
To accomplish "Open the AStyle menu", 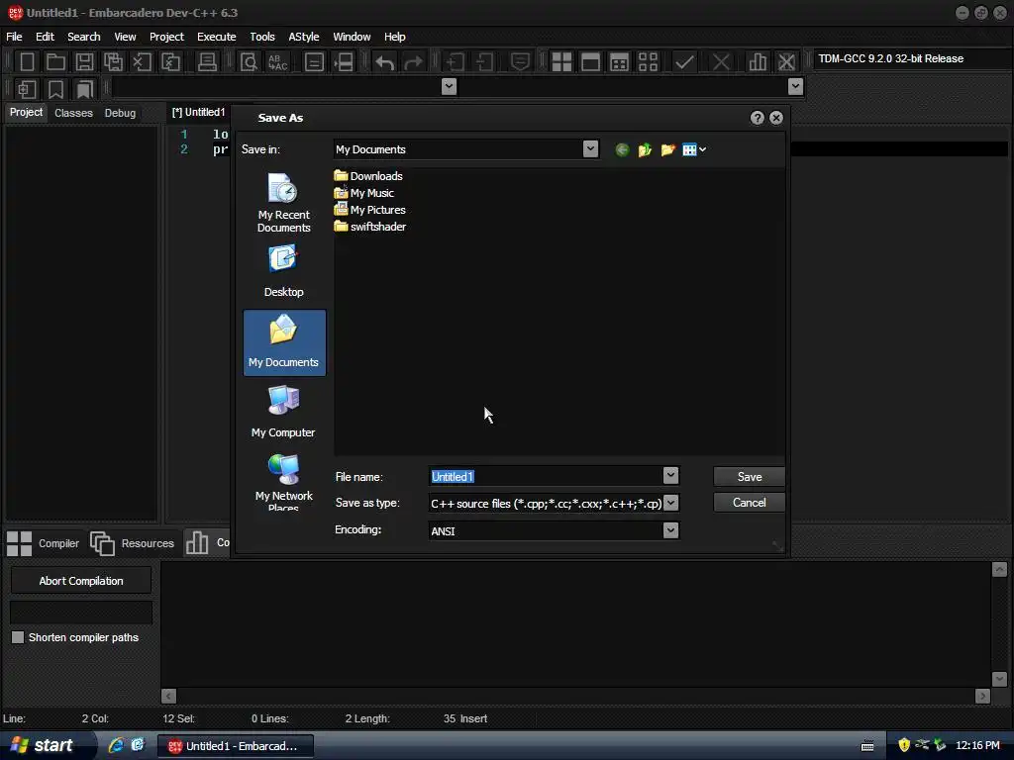I will 304,37.
